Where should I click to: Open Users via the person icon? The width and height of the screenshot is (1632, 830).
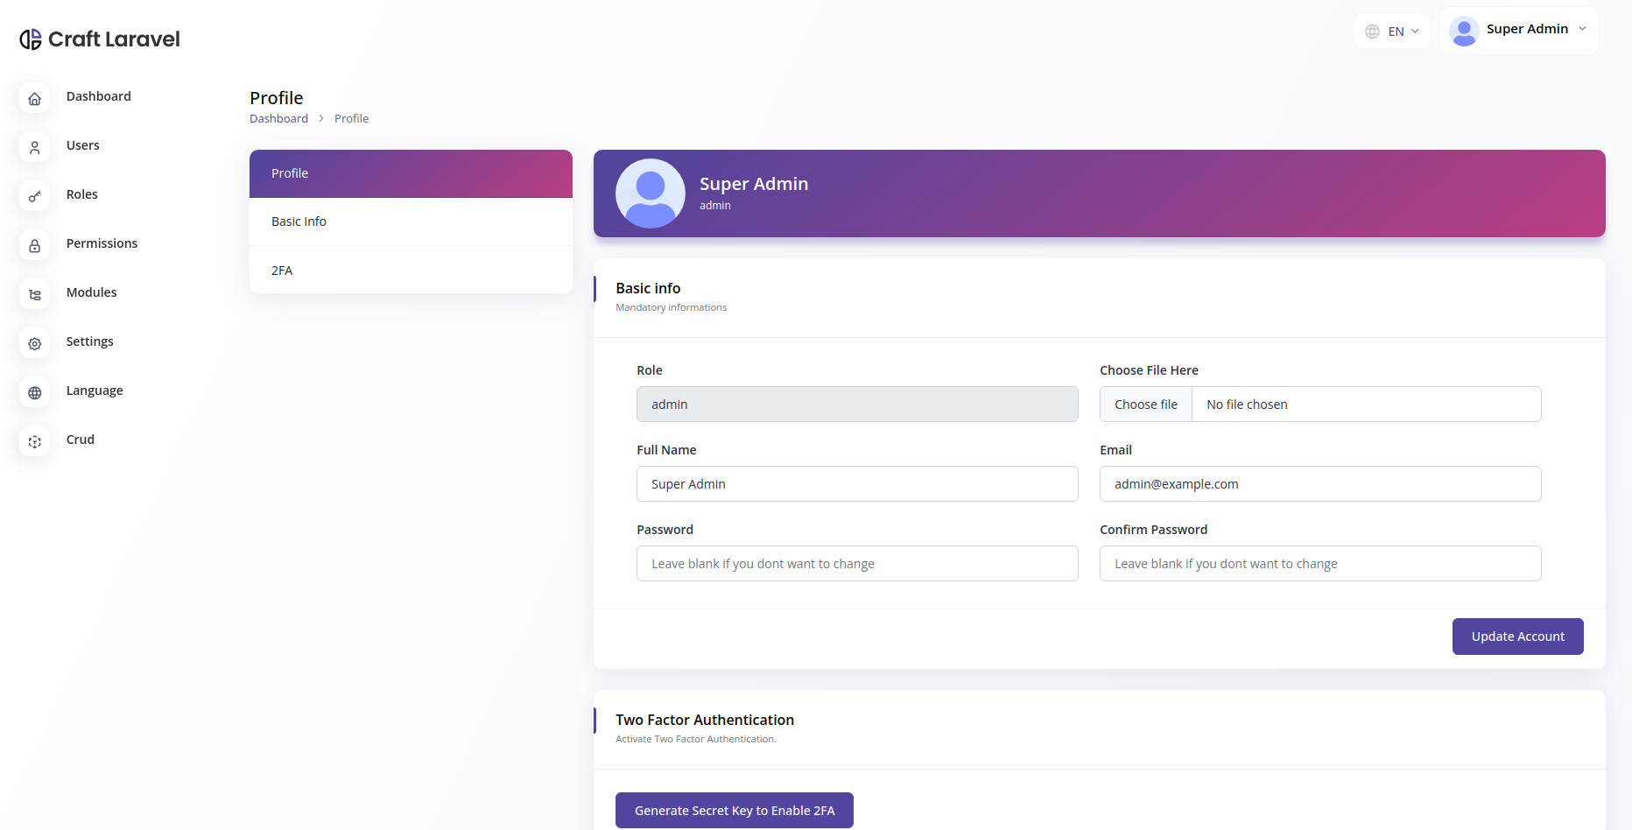click(35, 148)
